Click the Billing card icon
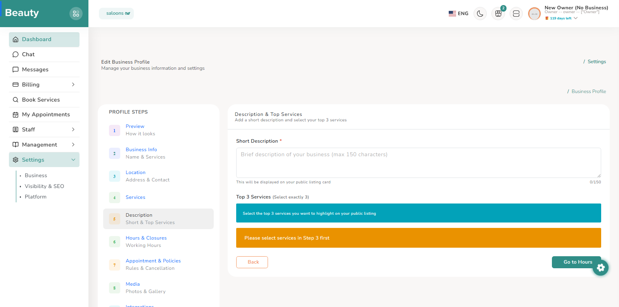 (x=16, y=85)
